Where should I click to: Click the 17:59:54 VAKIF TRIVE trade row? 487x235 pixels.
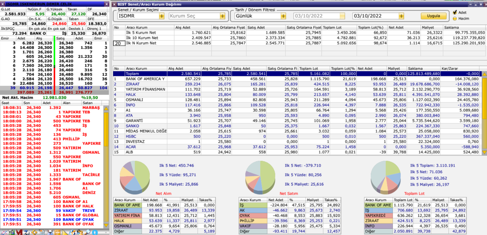tap(52, 211)
